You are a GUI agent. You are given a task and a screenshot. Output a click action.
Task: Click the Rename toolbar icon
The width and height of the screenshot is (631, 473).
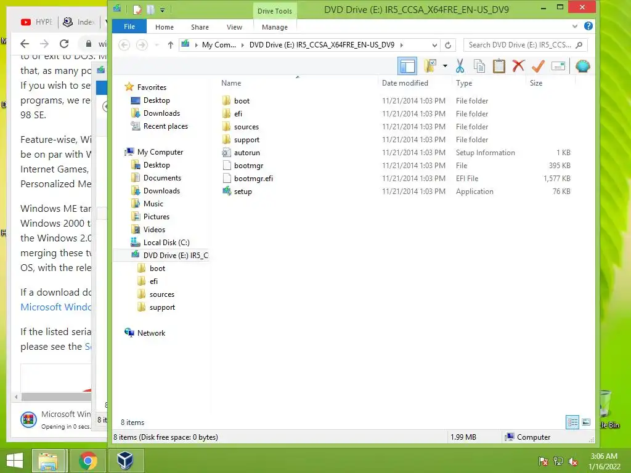(x=558, y=66)
